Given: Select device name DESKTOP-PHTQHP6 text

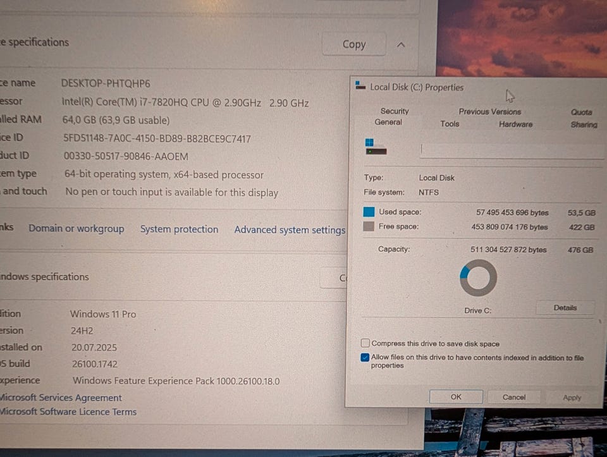Looking at the screenshot, I should click(x=106, y=83).
